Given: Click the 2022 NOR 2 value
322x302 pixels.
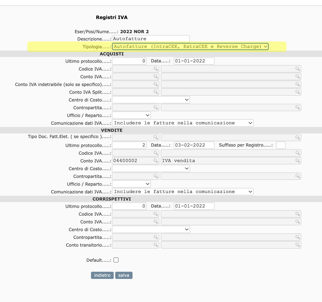Looking at the screenshot, I should point(135,31).
